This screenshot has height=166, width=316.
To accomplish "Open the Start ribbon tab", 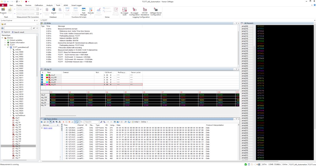I will [11, 6].
